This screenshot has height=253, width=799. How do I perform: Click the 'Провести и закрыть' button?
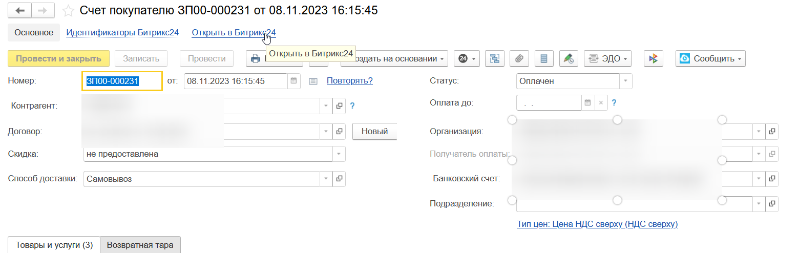58,59
